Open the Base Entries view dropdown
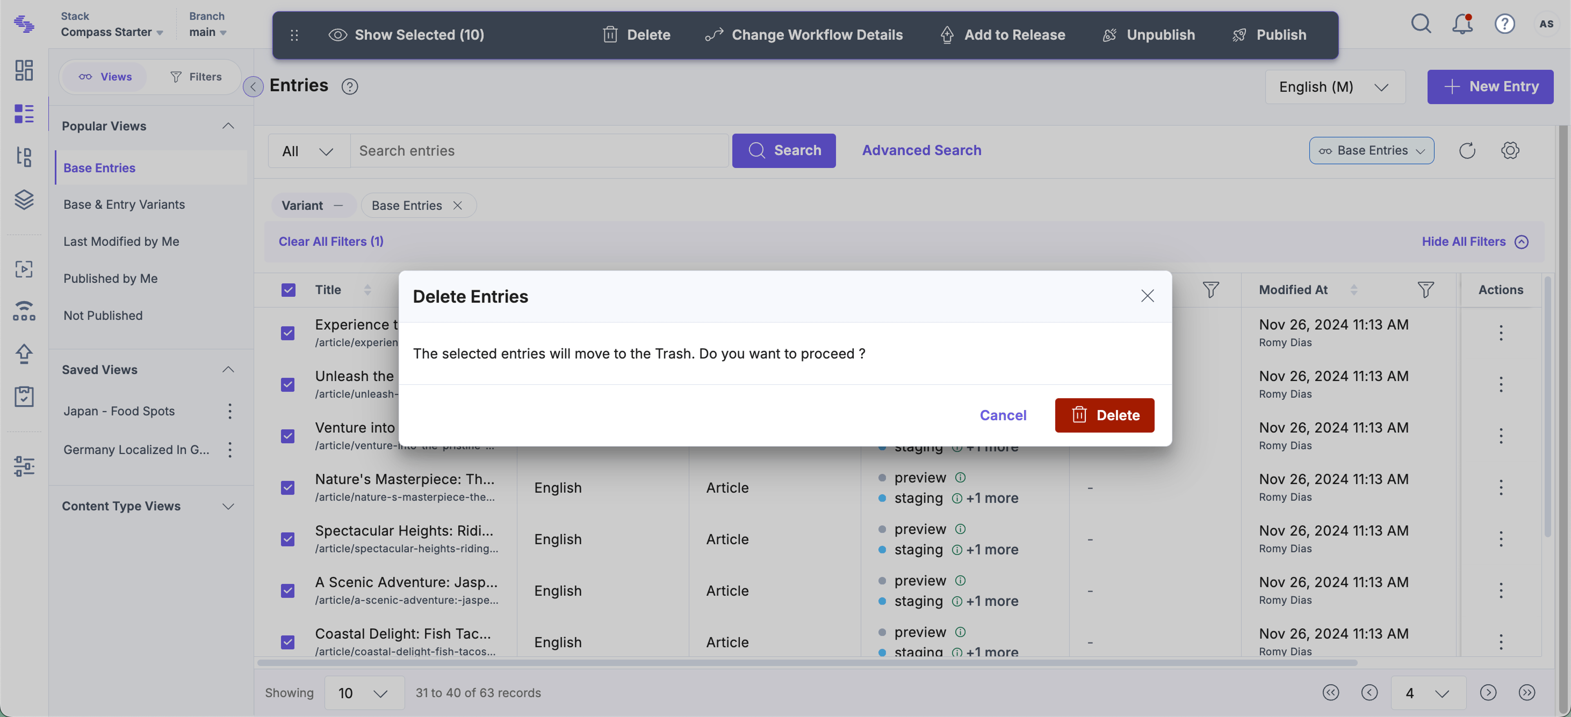Image resolution: width=1571 pixels, height=717 pixels. 1372,150
